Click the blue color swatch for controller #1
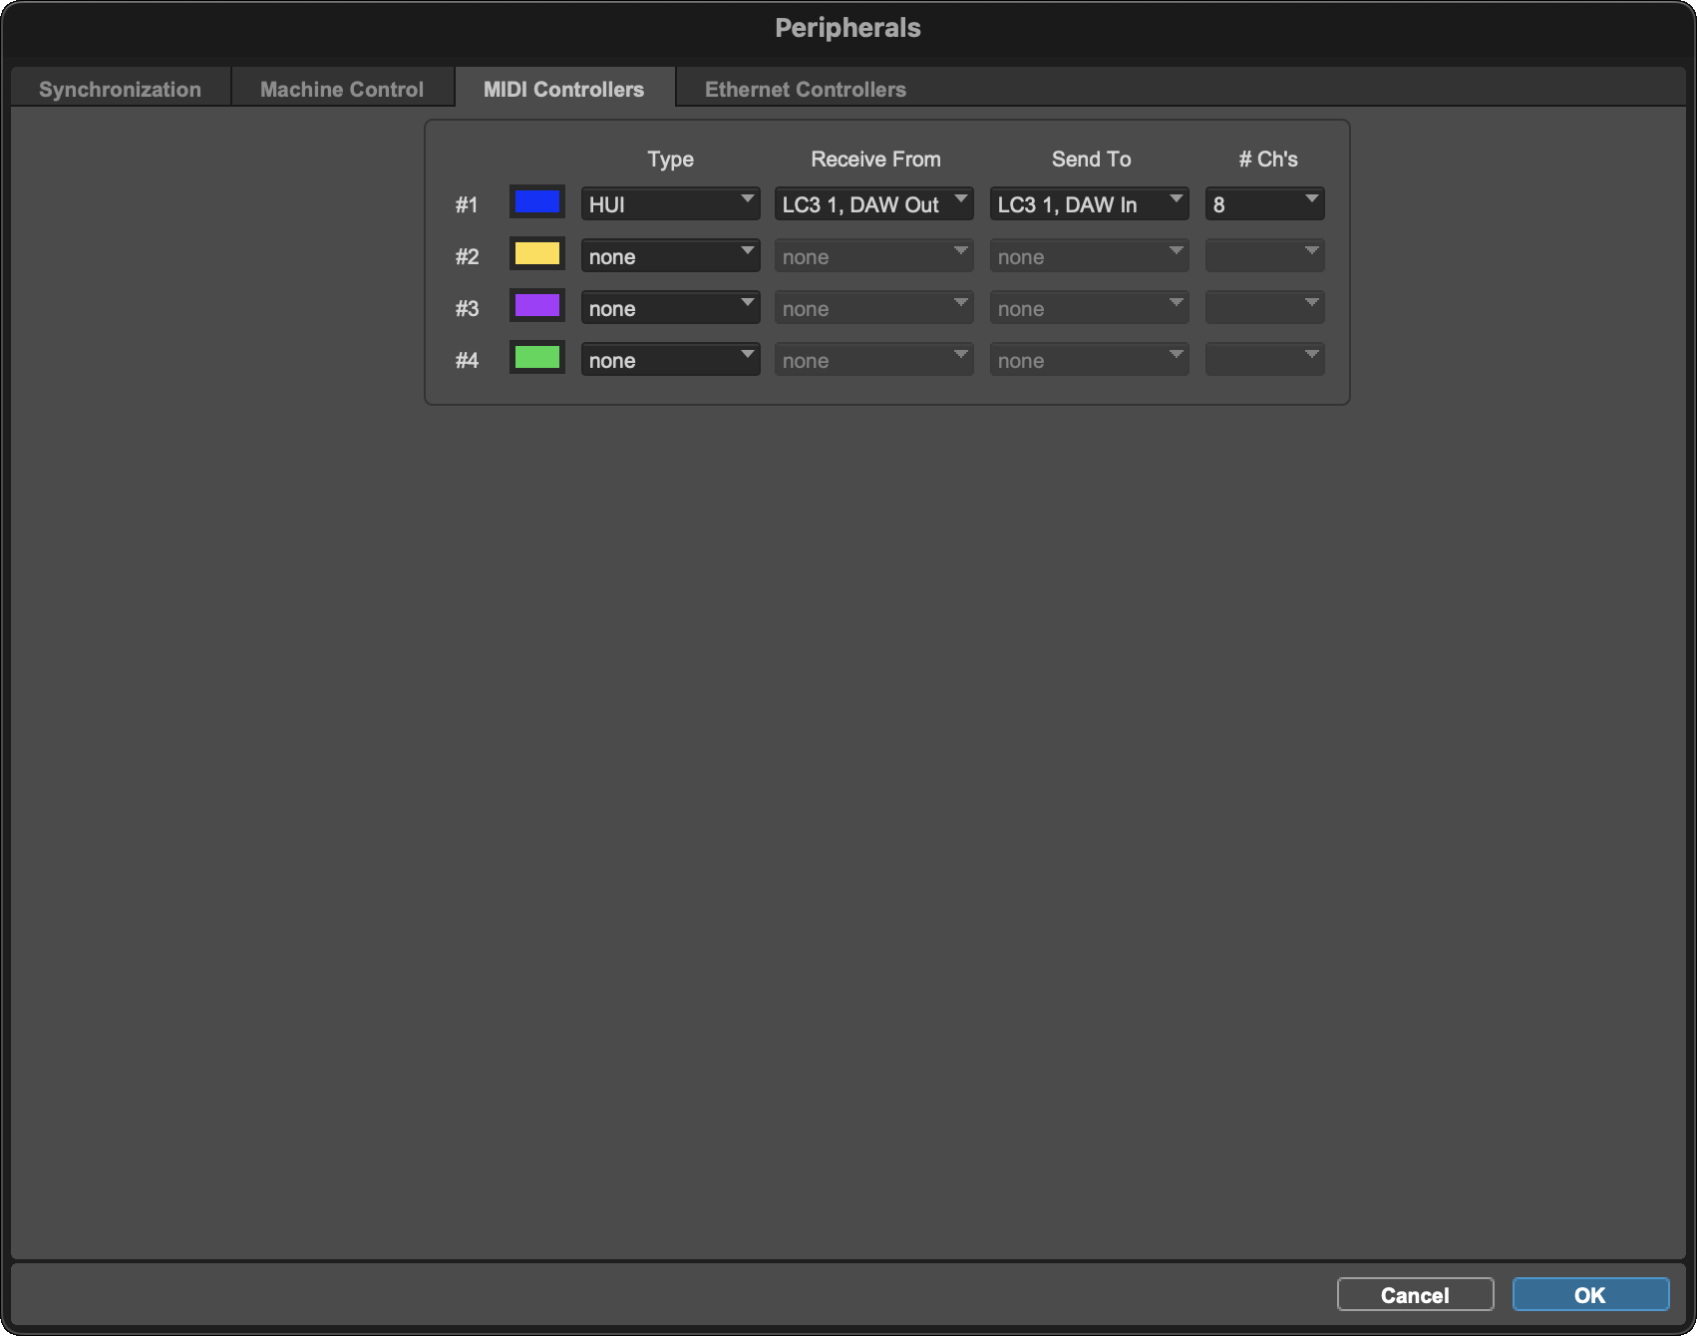Screen dimensions: 1697x1336 537,202
